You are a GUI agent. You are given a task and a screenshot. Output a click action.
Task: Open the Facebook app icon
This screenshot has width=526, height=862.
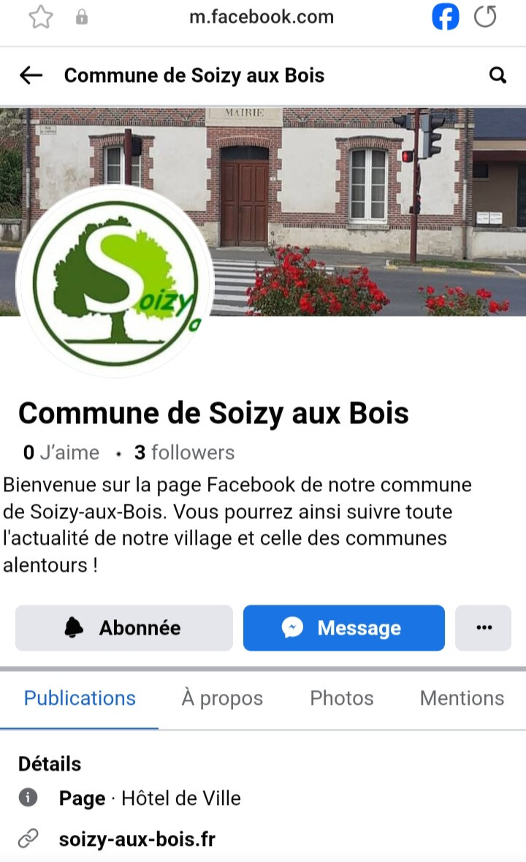446,17
